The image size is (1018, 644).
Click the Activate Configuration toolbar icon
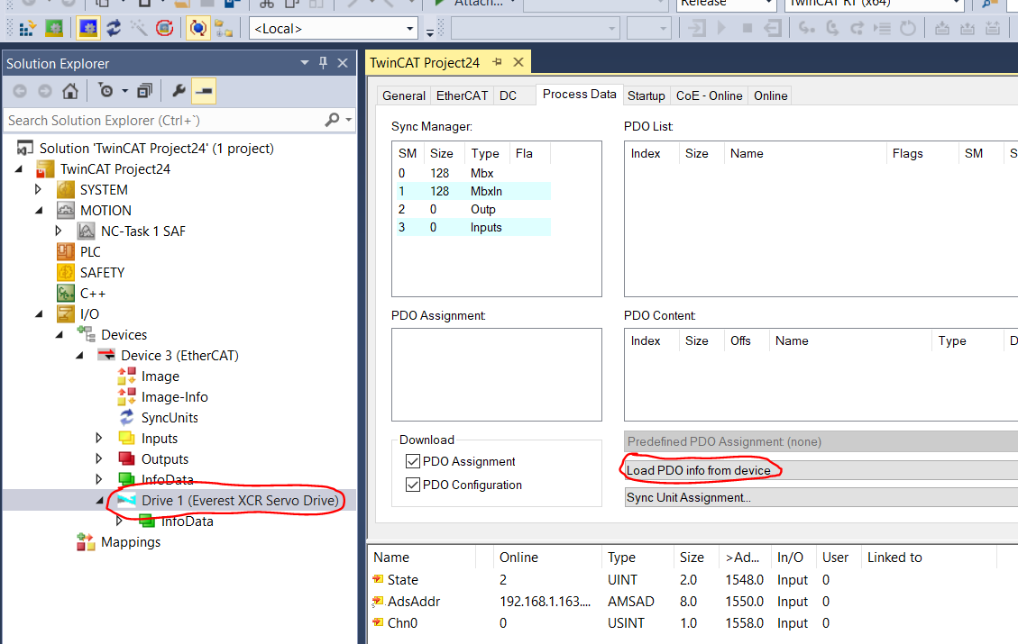pos(28,29)
